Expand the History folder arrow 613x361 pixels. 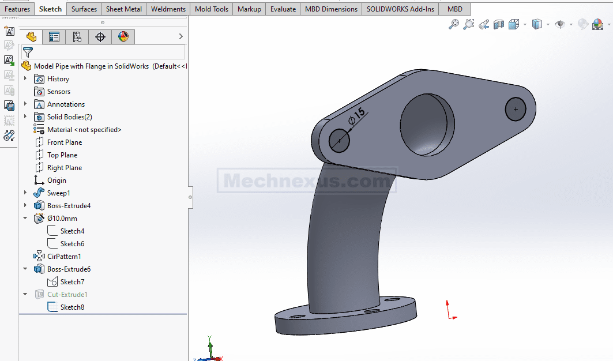point(25,78)
